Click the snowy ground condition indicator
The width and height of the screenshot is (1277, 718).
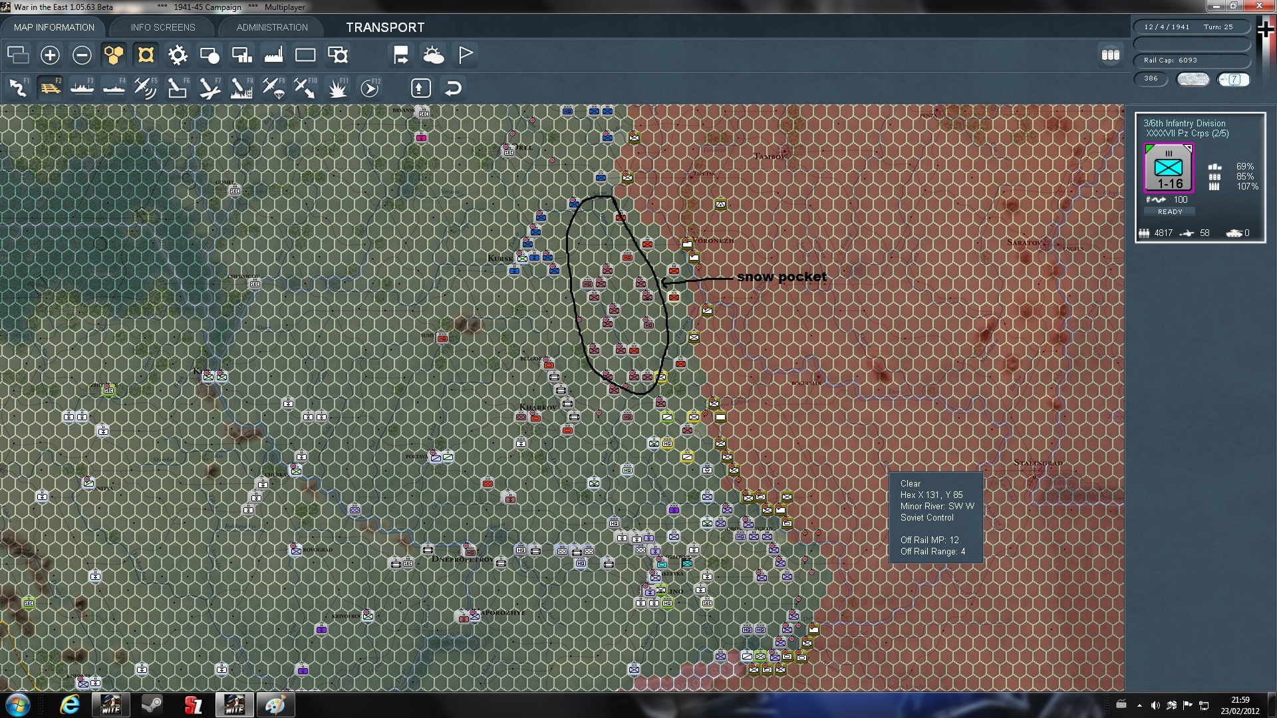click(1193, 79)
